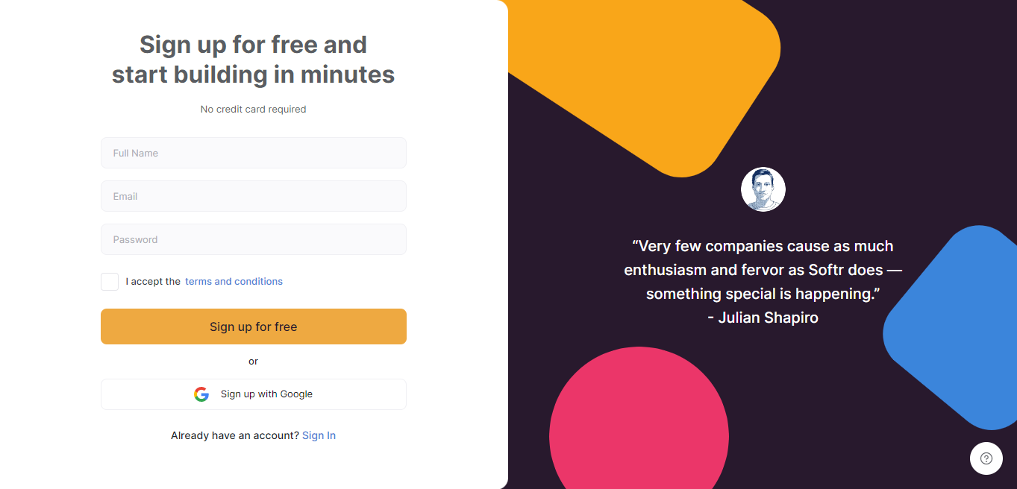Select the Password input field

pos(254,239)
